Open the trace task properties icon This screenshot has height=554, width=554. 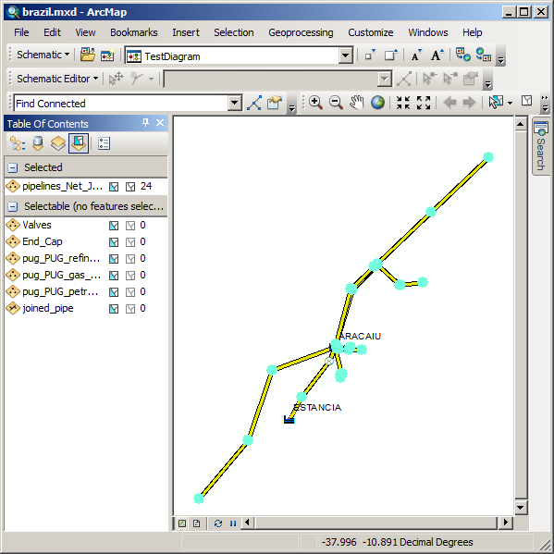click(x=275, y=103)
